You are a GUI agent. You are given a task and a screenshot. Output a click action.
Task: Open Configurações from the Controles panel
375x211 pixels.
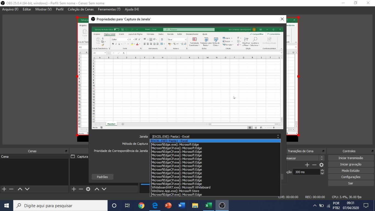(x=351, y=177)
